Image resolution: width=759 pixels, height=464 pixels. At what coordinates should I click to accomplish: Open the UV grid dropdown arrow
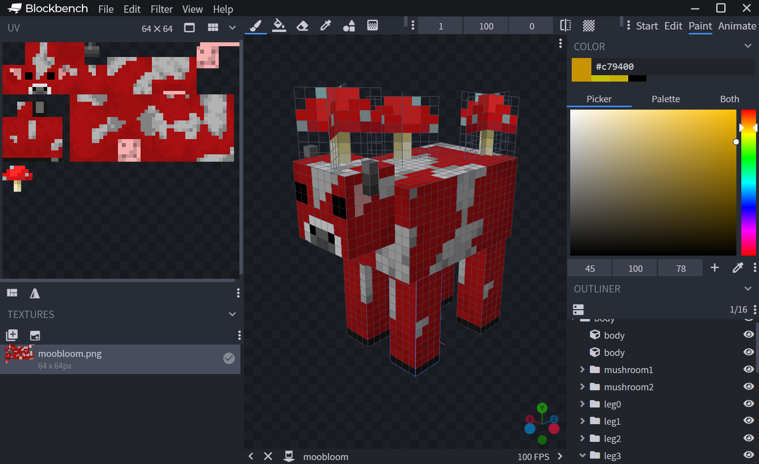coord(233,28)
